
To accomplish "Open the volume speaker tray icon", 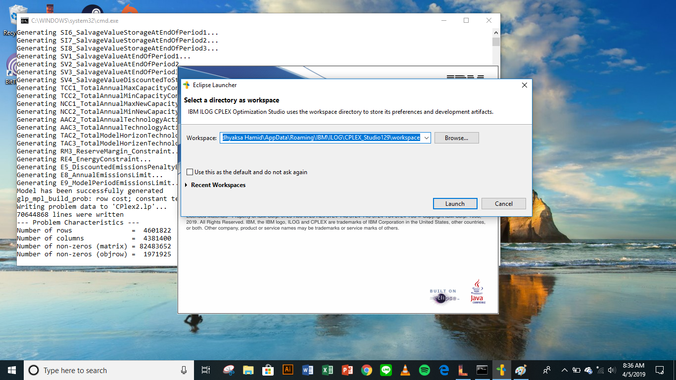I will (x=612, y=370).
